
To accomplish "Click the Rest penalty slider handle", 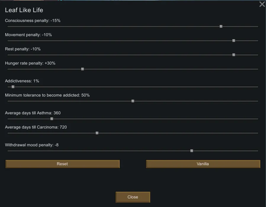I will pyautogui.click(x=234, y=55).
